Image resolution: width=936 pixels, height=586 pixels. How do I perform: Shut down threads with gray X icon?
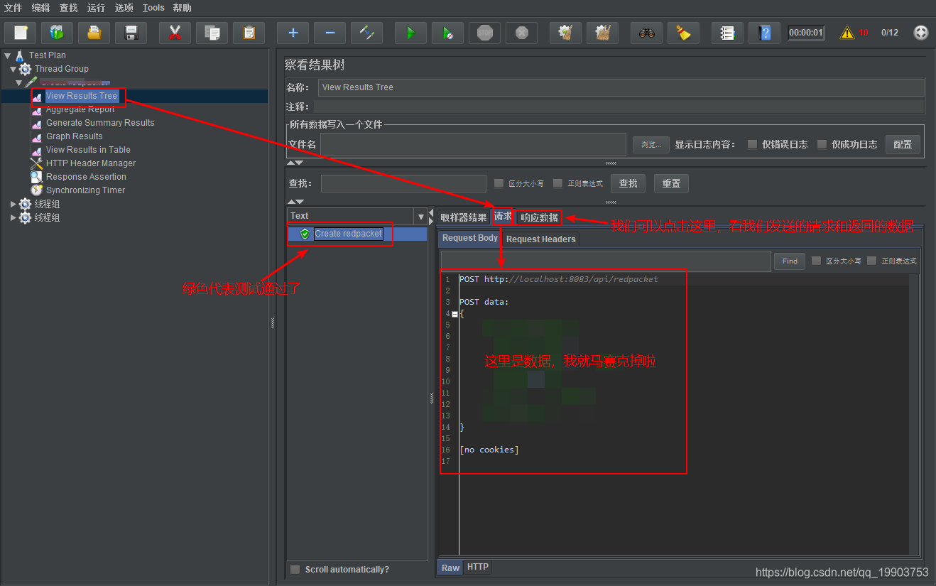click(x=521, y=33)
